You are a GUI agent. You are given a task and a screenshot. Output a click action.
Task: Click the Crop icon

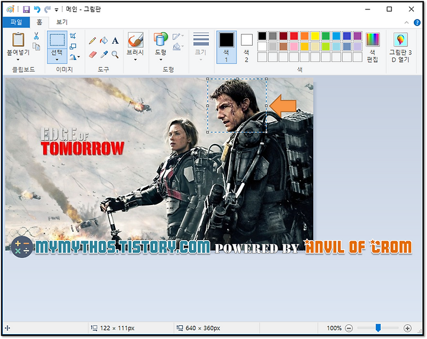click(73, 36)
